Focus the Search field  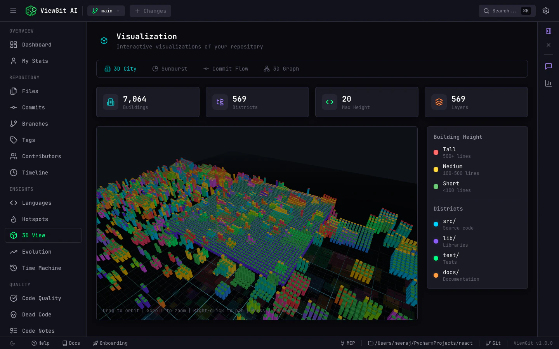pos(507,11)
